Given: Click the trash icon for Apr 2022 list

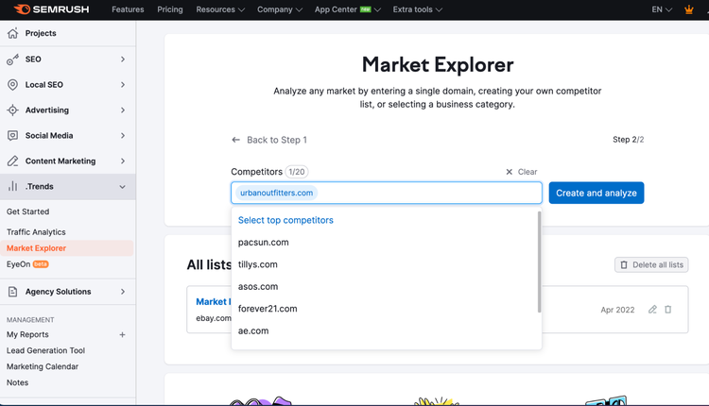Looking at the screenshot, I should [667, 310].
